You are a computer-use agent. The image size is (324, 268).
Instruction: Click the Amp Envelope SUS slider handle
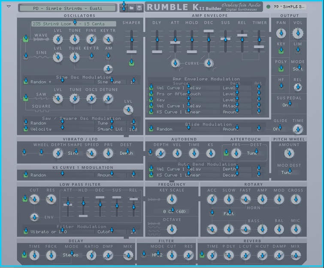pyautogui.click(x=225, y=39)
